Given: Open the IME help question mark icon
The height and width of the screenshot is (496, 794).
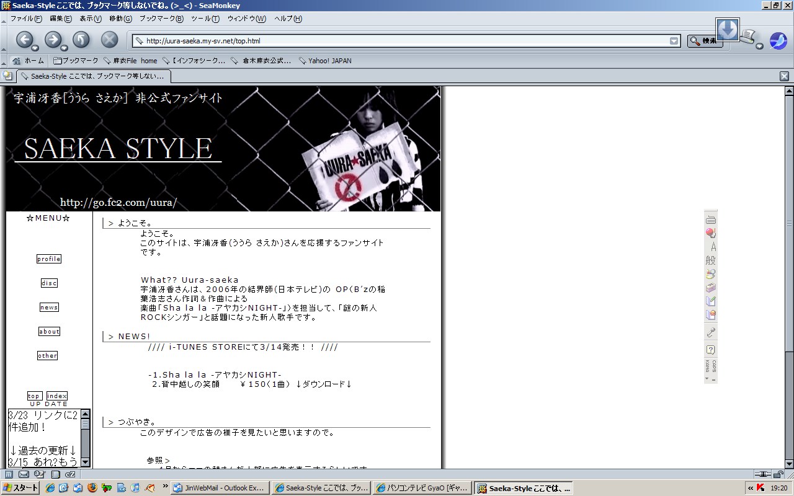Looking at the screenshot, I should click(711, 350).
